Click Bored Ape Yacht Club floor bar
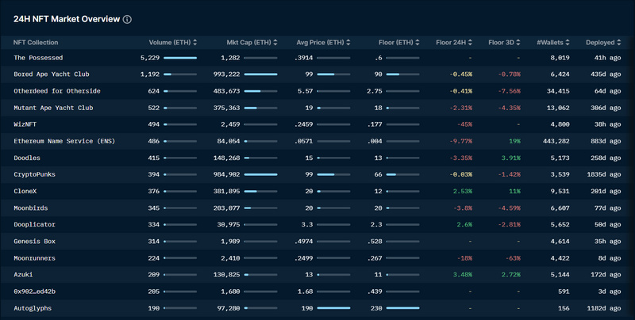This screenshot has width=635, height=320. pos(403,74)
